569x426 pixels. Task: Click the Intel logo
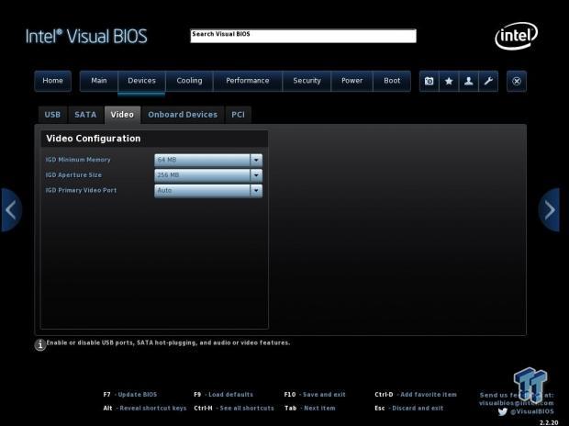[517, 36]
